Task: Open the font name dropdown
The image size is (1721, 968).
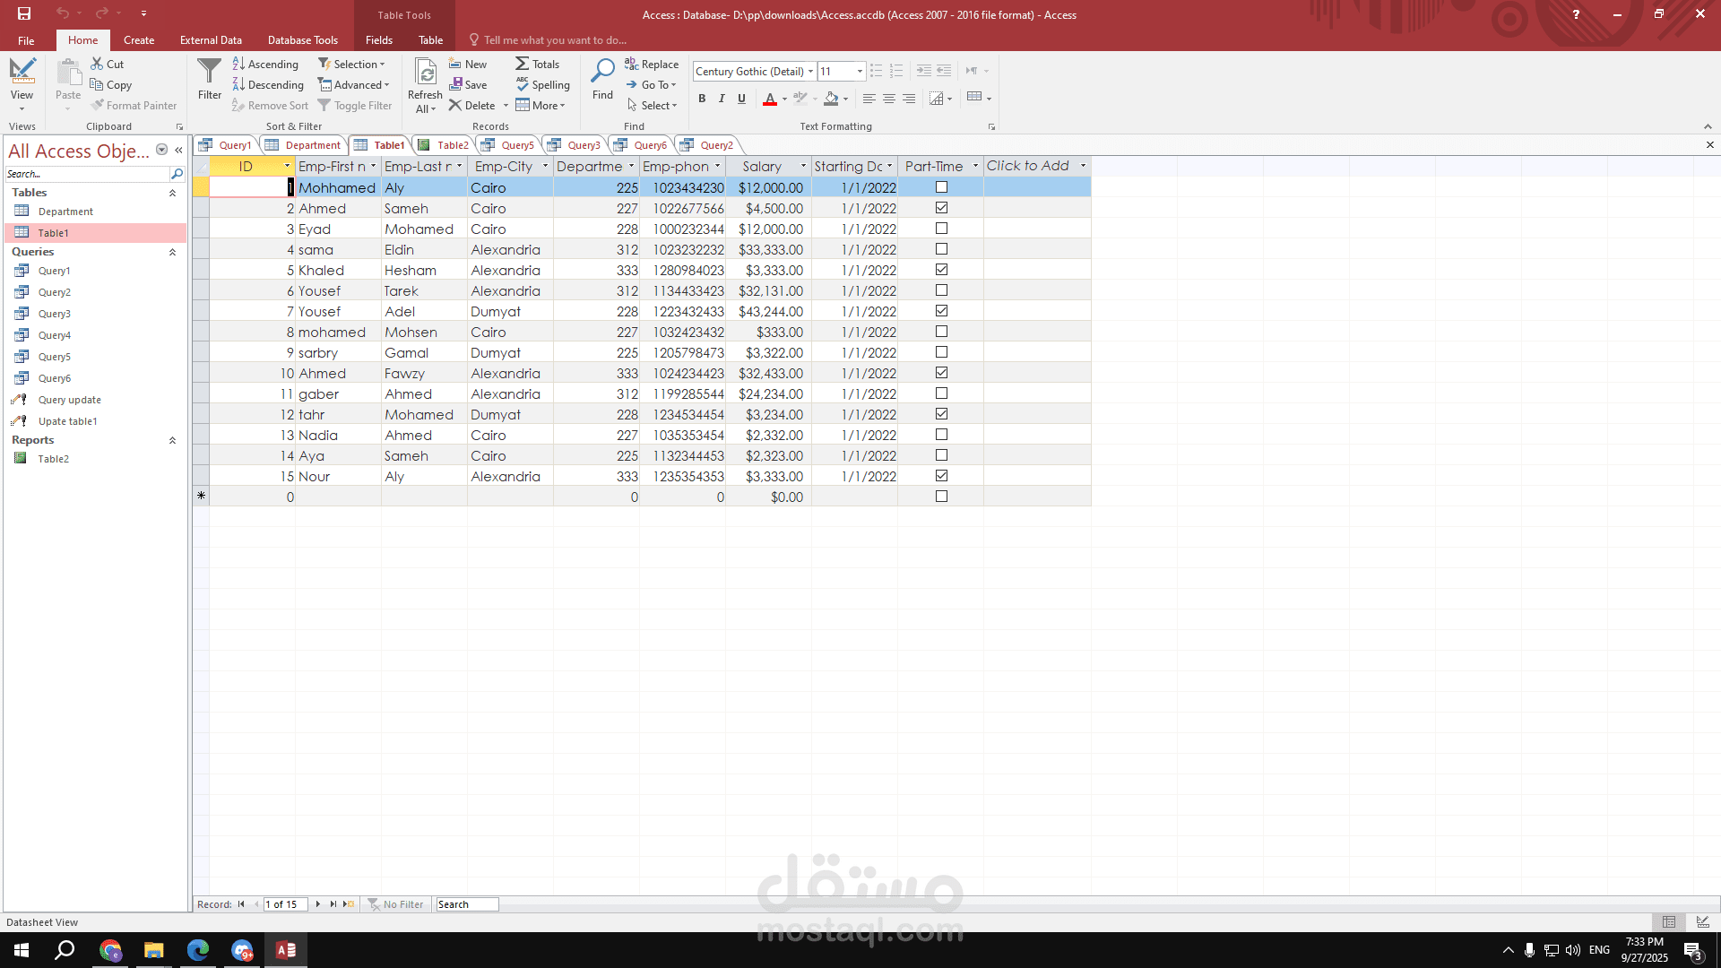Action: (810, 72)
